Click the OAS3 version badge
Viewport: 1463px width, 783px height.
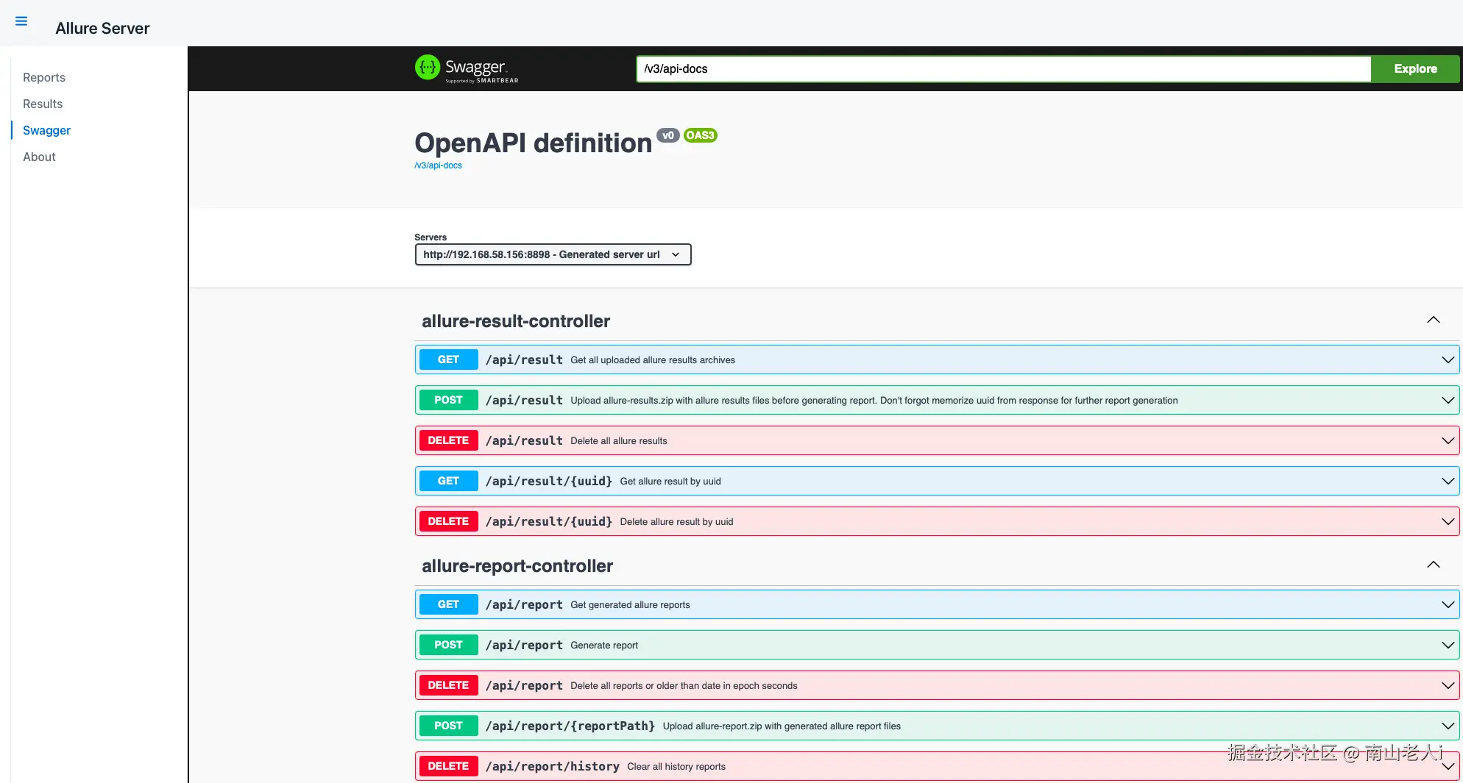click(x=700, y=135)
